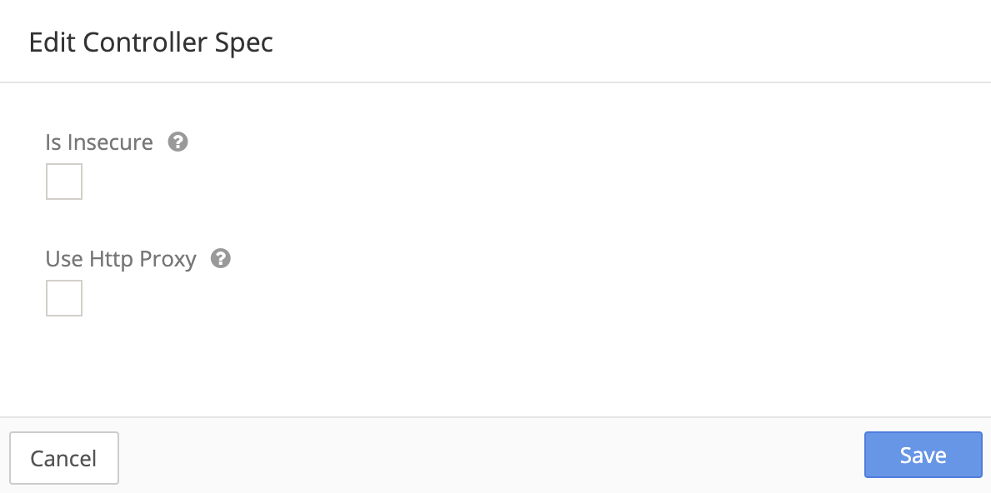Cancel editing the controller spec
The width and height of the screenshot is (991, 493).
[64, 458]
